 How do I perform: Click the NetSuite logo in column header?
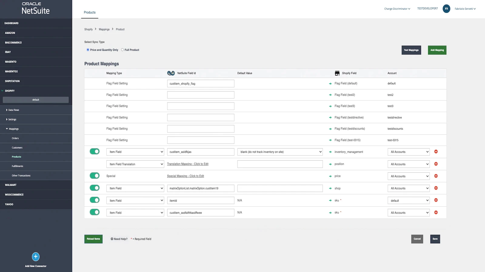coord(171,73)
